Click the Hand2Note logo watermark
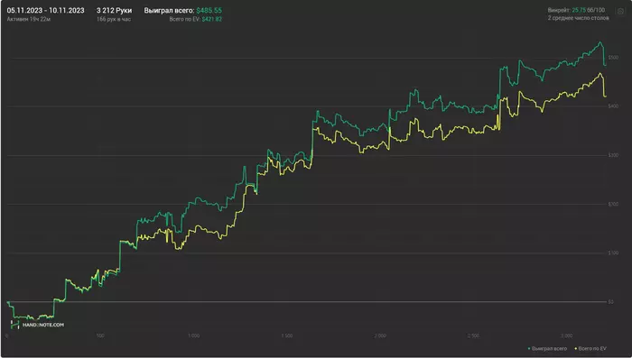This screenshot has width=632, height=358. [x=38, y=325]
